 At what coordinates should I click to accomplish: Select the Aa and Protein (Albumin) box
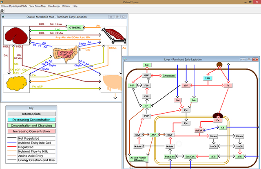point(138,159)
